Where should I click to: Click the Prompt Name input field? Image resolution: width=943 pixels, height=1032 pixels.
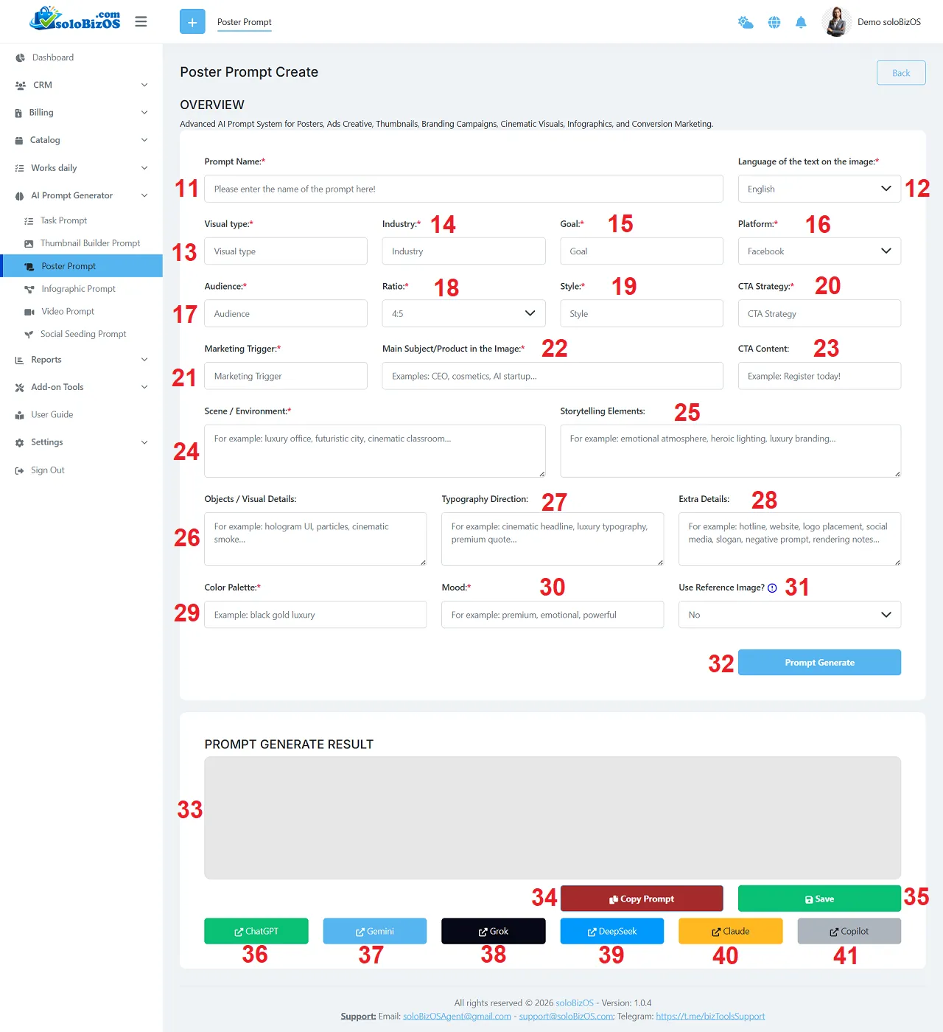tap(463, 189)
